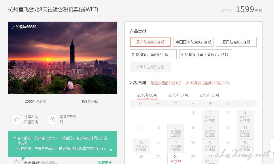This screenshot has width=274, height=164.
Task: Switch to the 2016年07月 month tab
Action: click(x=178, y=95)
